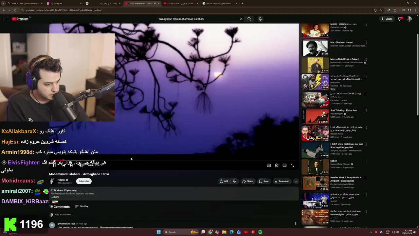Image resolution: width=419 pixels, height=236 pixels.
Task: Open Microsoft Edge from the taskbar
Action: click(231, 232)
